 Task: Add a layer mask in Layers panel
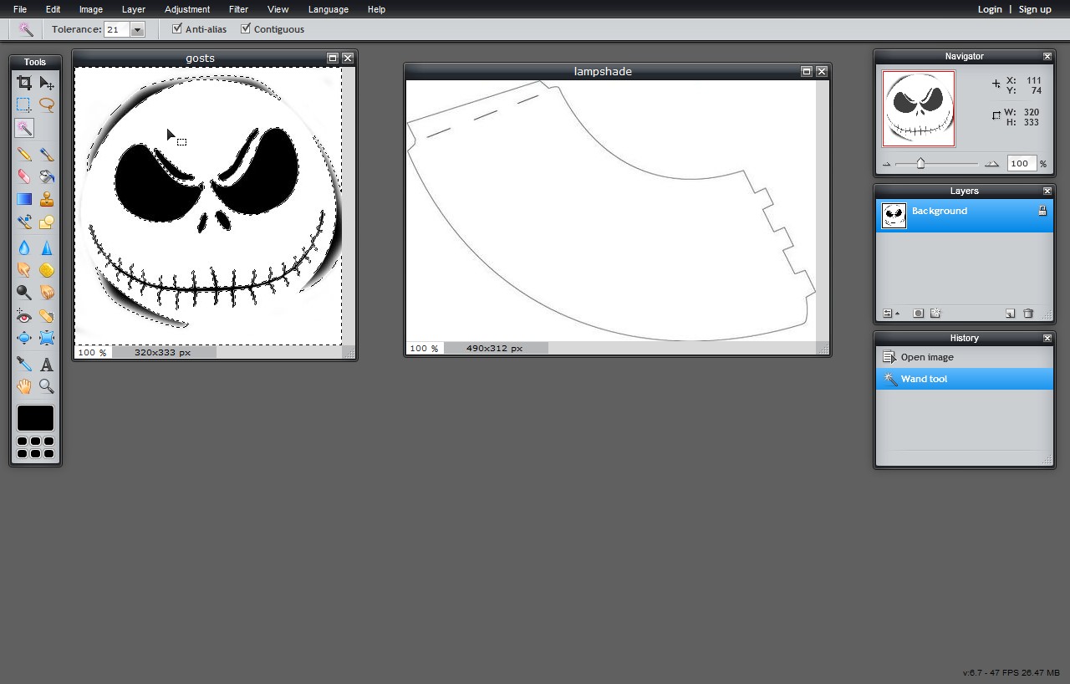(x=919, y=314)
